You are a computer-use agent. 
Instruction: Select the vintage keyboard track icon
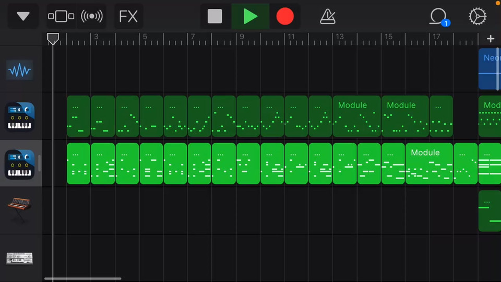click(19, 210)
